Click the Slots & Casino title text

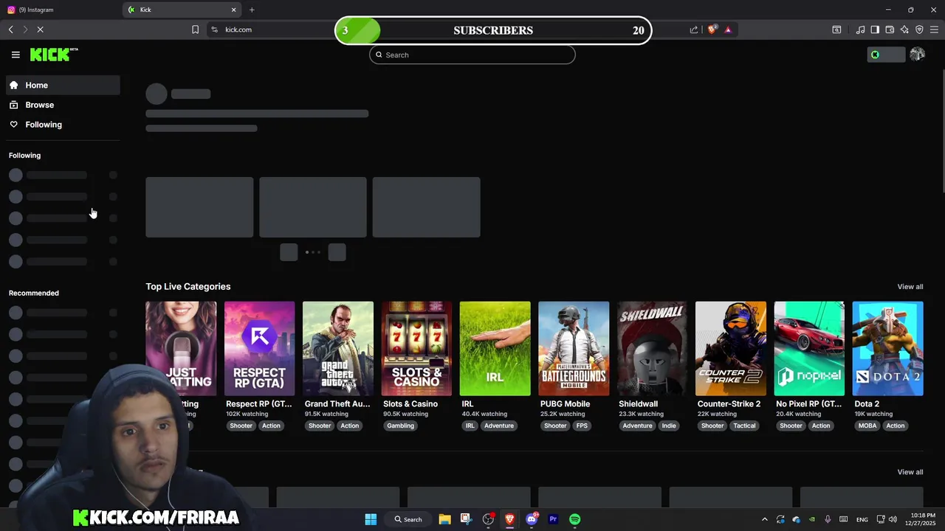[410, 404]
